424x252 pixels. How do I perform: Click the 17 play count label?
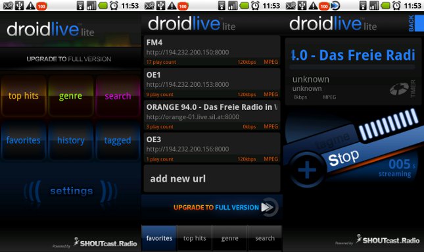[161, 62]
